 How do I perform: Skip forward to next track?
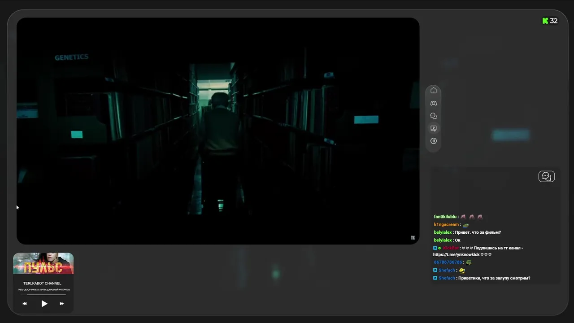pos(61,304)
